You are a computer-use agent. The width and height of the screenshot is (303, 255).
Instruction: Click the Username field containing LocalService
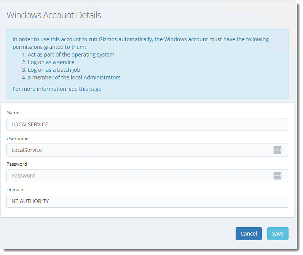tap(147, 150)
